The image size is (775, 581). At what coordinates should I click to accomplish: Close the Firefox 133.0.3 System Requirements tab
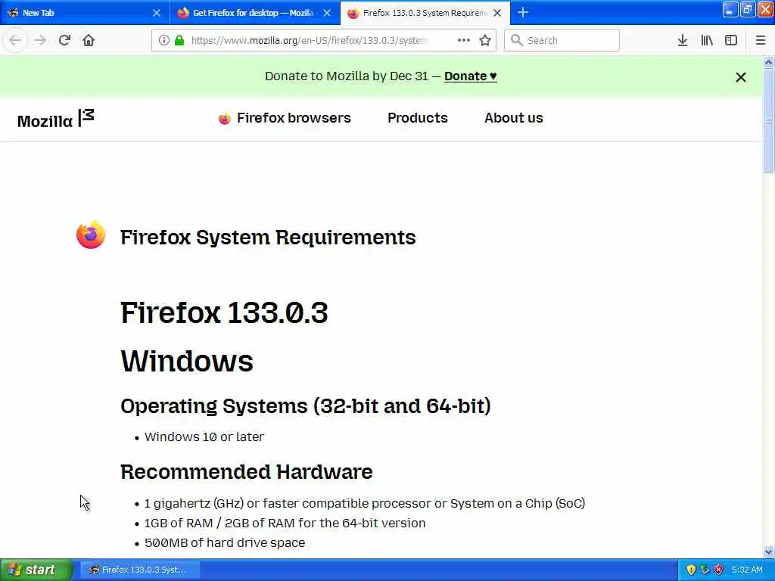[497, 13]
